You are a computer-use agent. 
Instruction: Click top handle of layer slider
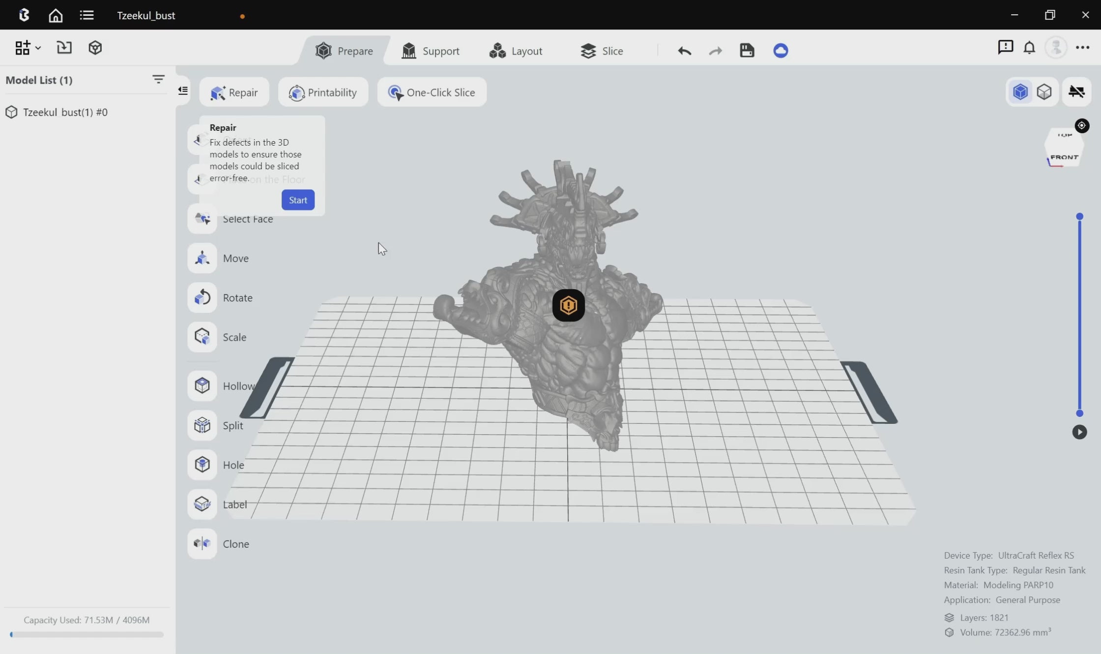pyautogui.click(x=1079, y=216)
